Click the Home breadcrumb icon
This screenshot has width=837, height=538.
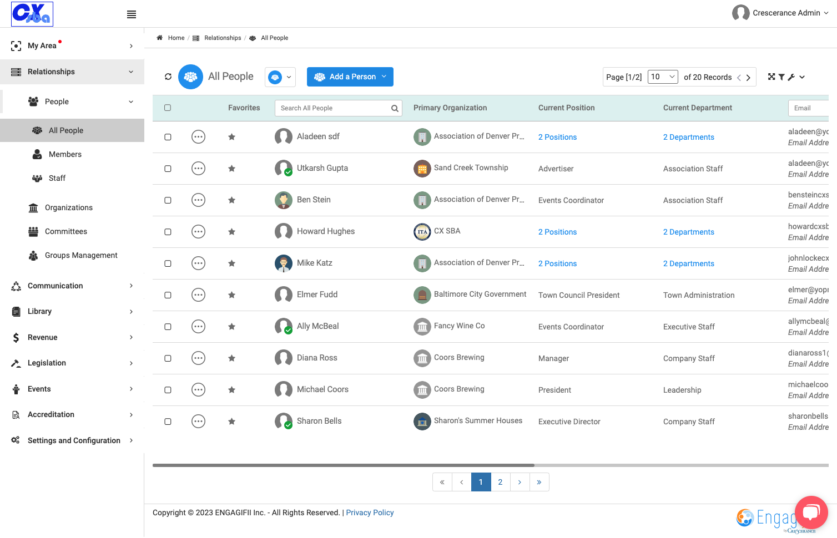160,38
